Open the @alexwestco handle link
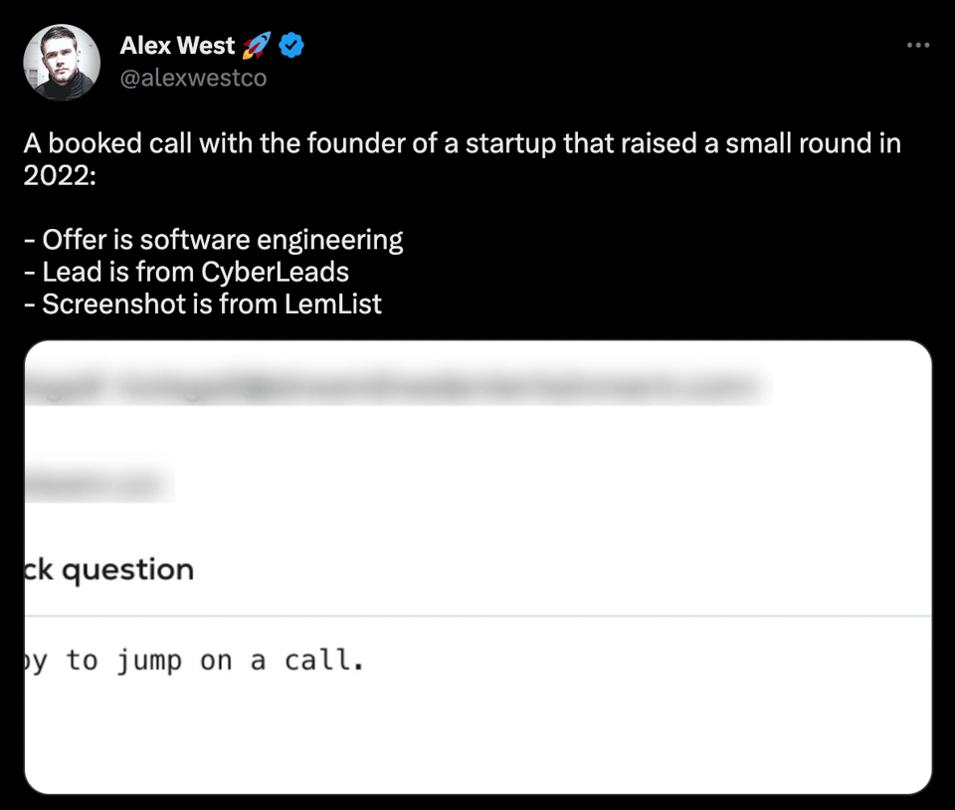 (193, 78)
